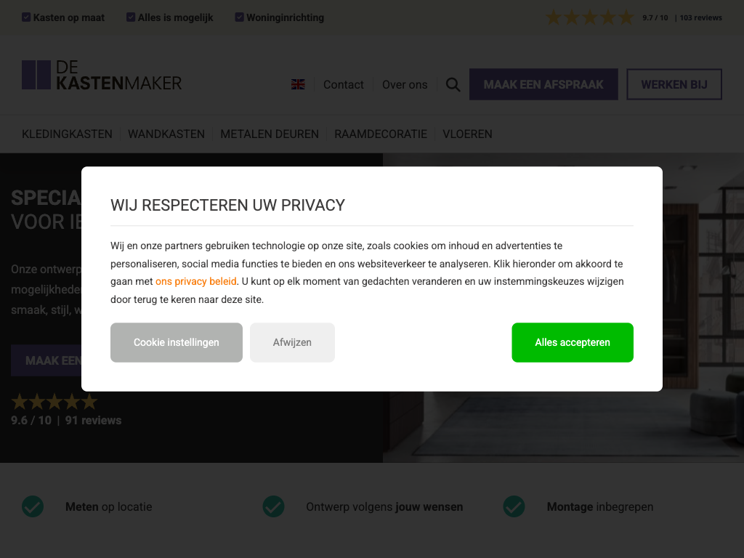Click the checkmark icon beside Ontwerp volgens jouw wensen
This screenshot has width=744, height=558.
point(273,506)
